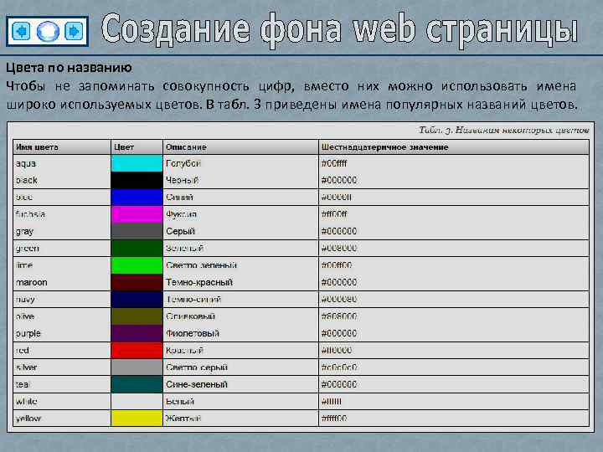Click the '#ffff00' hex value
603x452 pixels.
pos(334,419)
